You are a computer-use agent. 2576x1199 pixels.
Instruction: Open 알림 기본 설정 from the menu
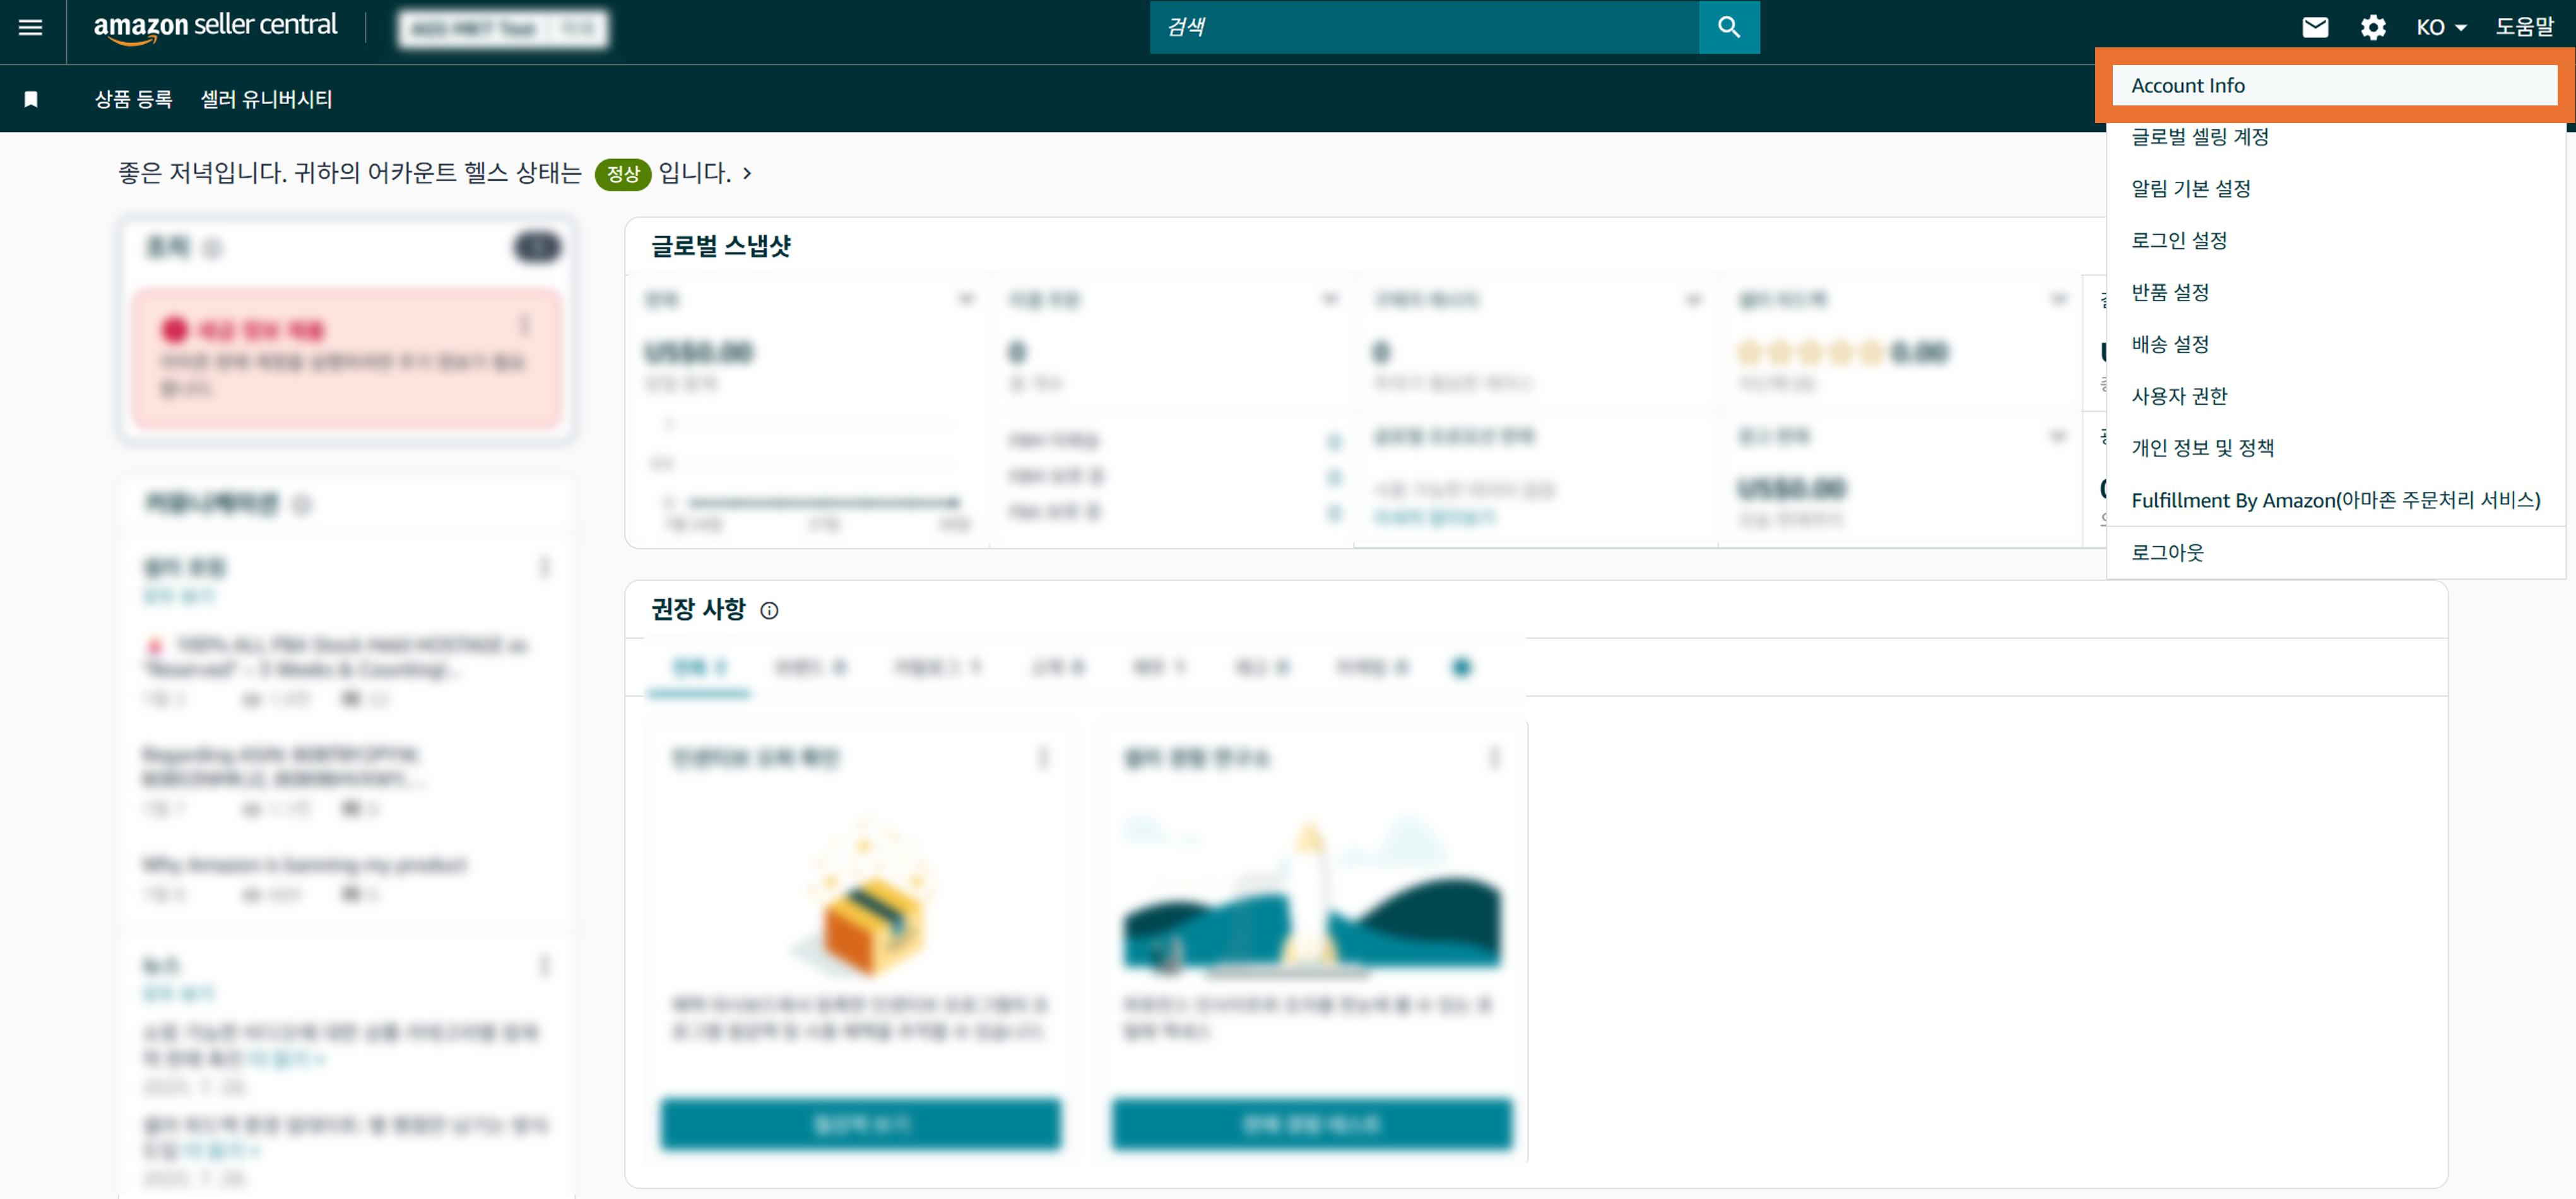(2190, 188)
